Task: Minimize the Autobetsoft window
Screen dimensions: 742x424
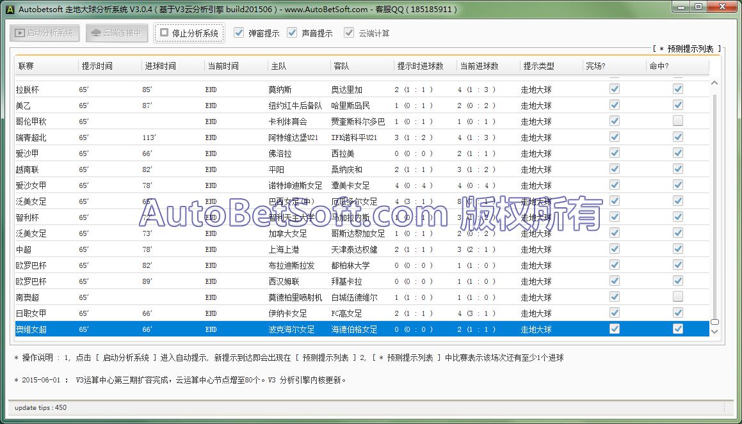Action: pos(681,7)
